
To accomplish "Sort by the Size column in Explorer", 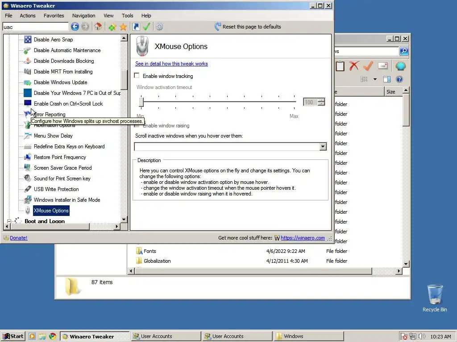I will coord(393,92).
